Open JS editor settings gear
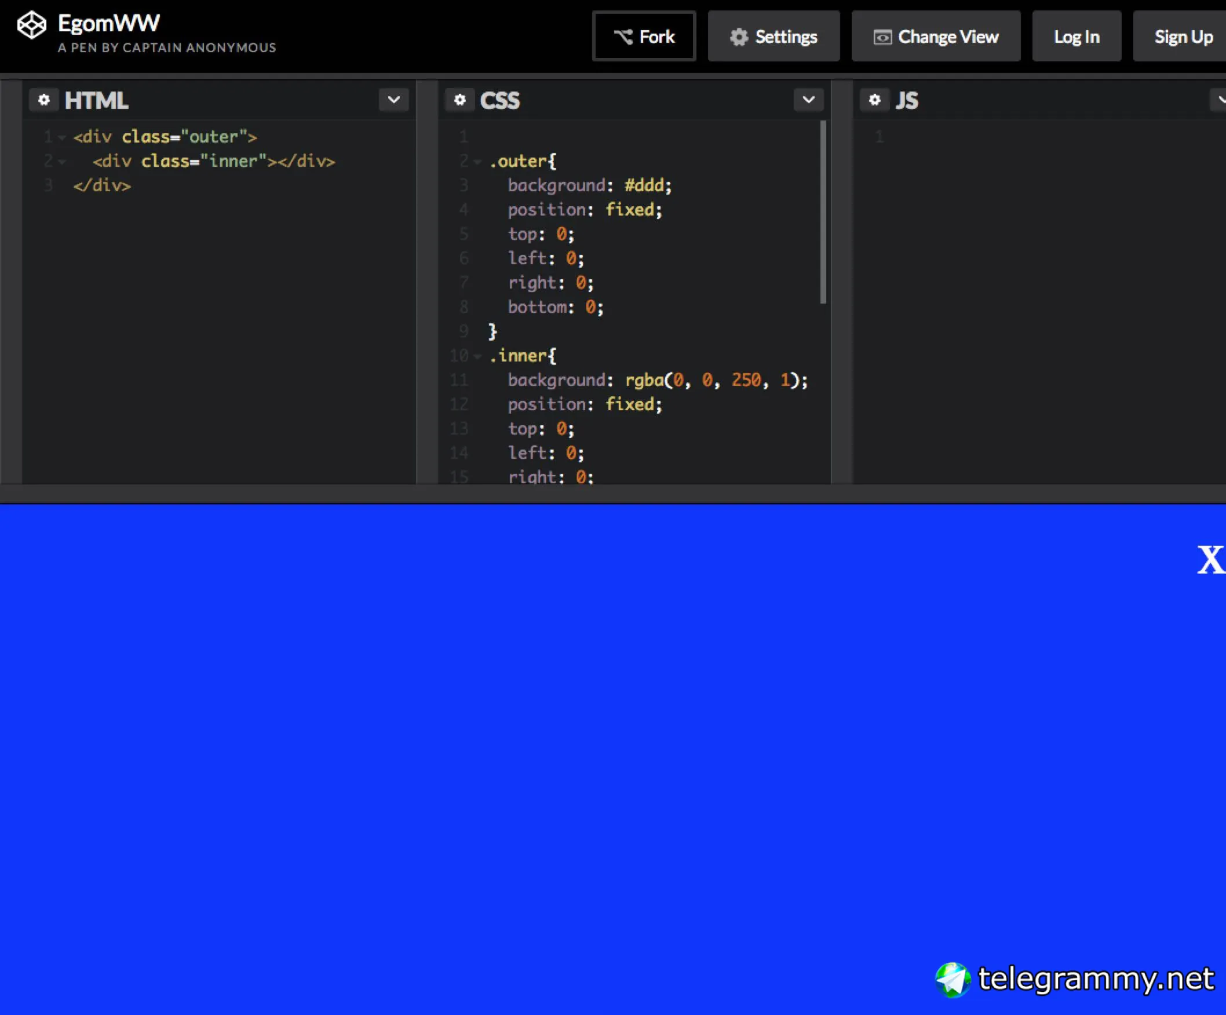 pyautogui.click(x=874, y=100)
